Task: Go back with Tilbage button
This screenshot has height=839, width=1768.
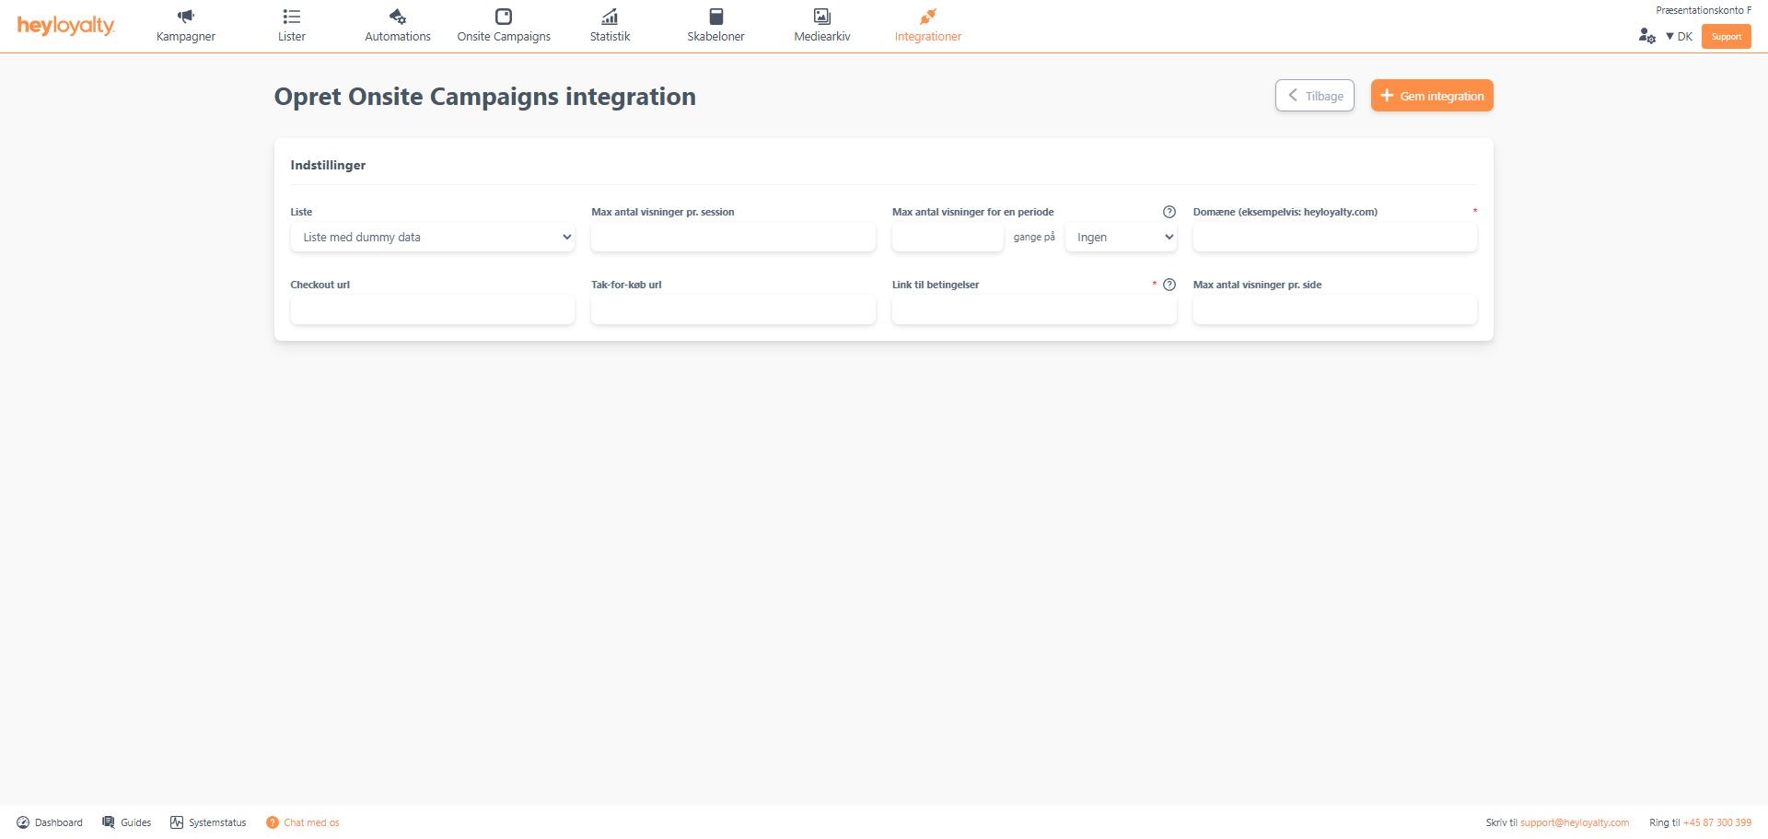Action: [x=1314, y=96]
